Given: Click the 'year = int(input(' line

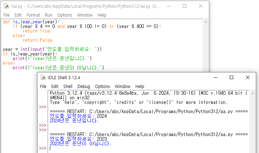Looking at the screenshot, I should pos(52,49).
